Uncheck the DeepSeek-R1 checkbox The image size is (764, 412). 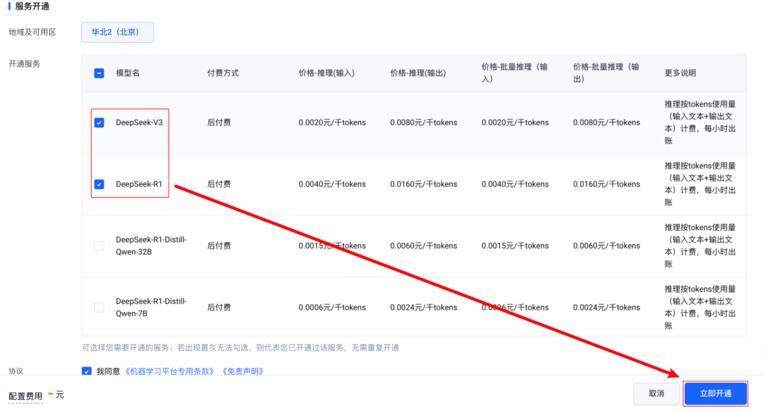point(99,184)
